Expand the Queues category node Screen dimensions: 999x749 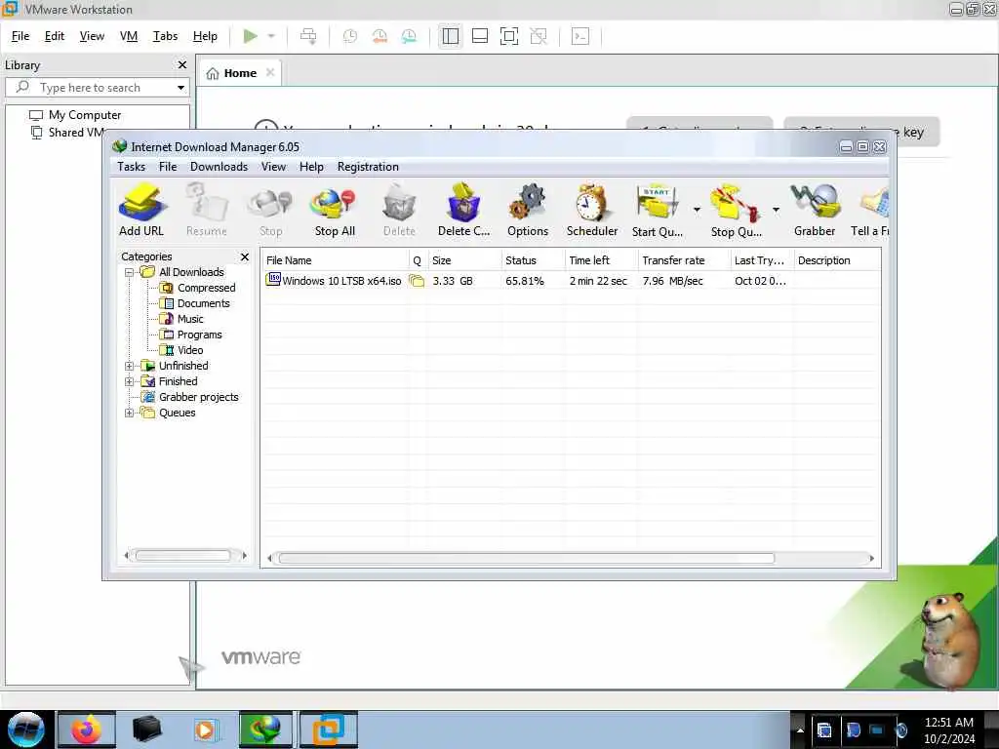[x=130, y=413]
